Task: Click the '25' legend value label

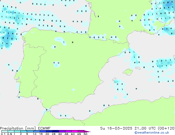Action: point(54,134)
